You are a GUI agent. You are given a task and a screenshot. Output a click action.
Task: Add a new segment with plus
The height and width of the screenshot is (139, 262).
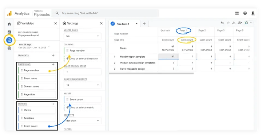click(53, 55)
